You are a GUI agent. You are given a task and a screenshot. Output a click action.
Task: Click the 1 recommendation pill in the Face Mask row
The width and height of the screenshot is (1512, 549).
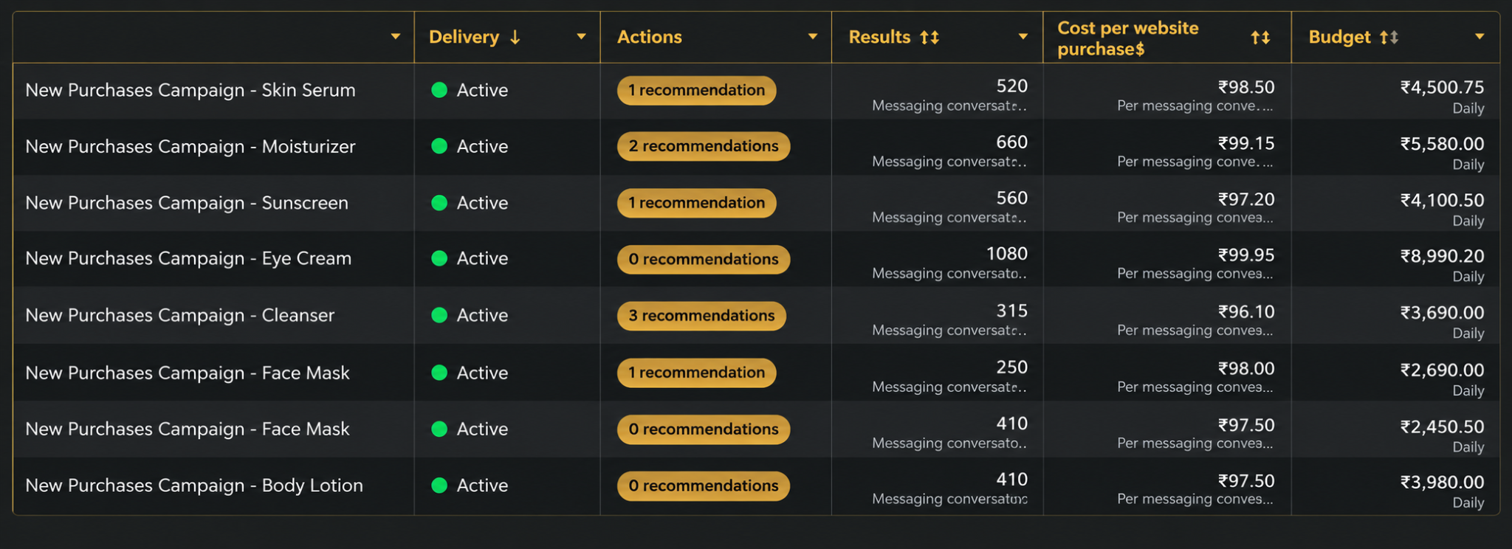696,373
